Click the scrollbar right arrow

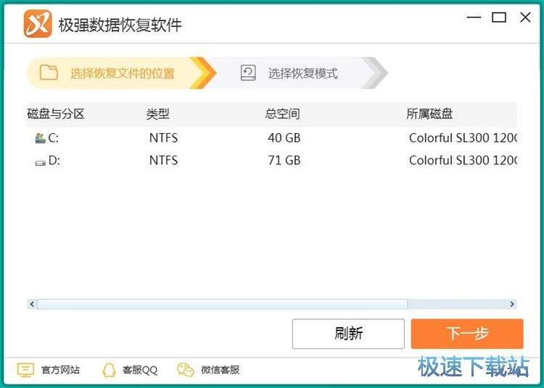512,305
